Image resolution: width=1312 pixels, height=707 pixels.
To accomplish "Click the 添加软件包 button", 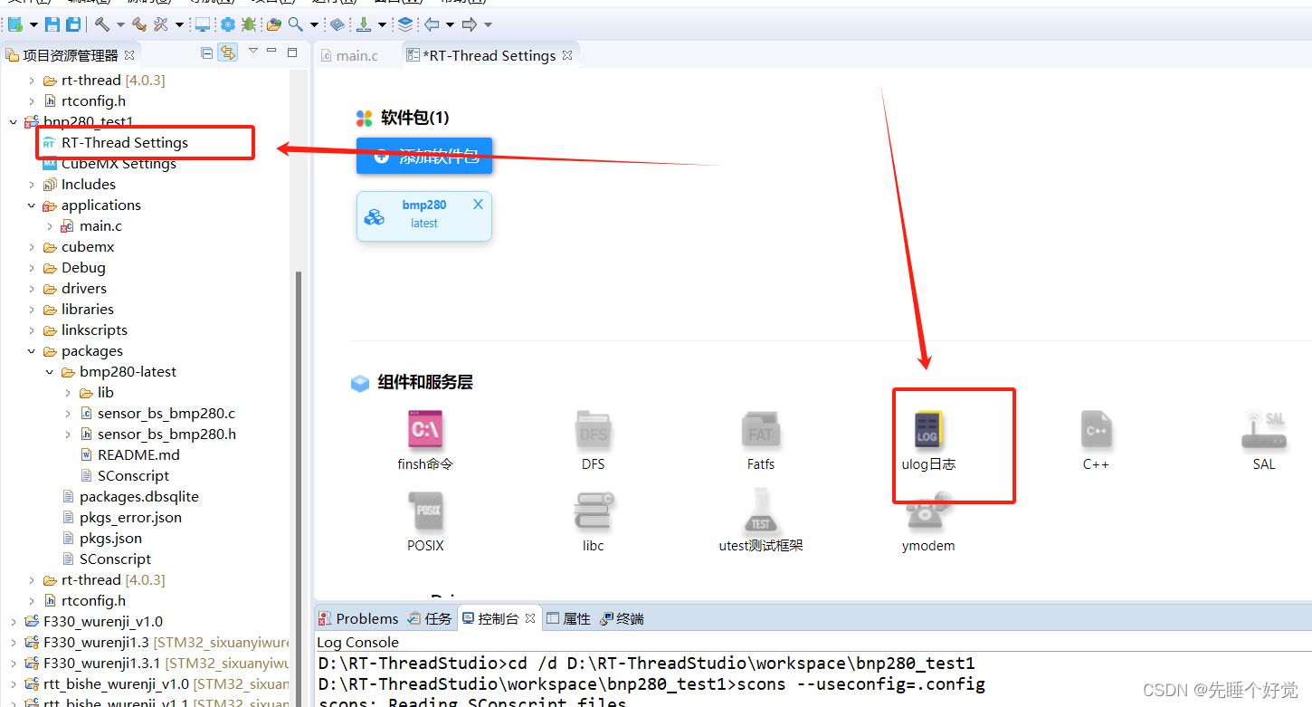I will coord(424,156).
